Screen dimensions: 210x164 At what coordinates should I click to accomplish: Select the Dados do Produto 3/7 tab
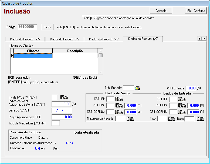click(x=65, y=39)
